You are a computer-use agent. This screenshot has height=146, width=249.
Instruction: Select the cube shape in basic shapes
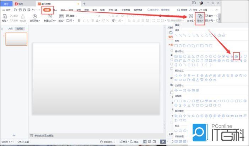206,61
